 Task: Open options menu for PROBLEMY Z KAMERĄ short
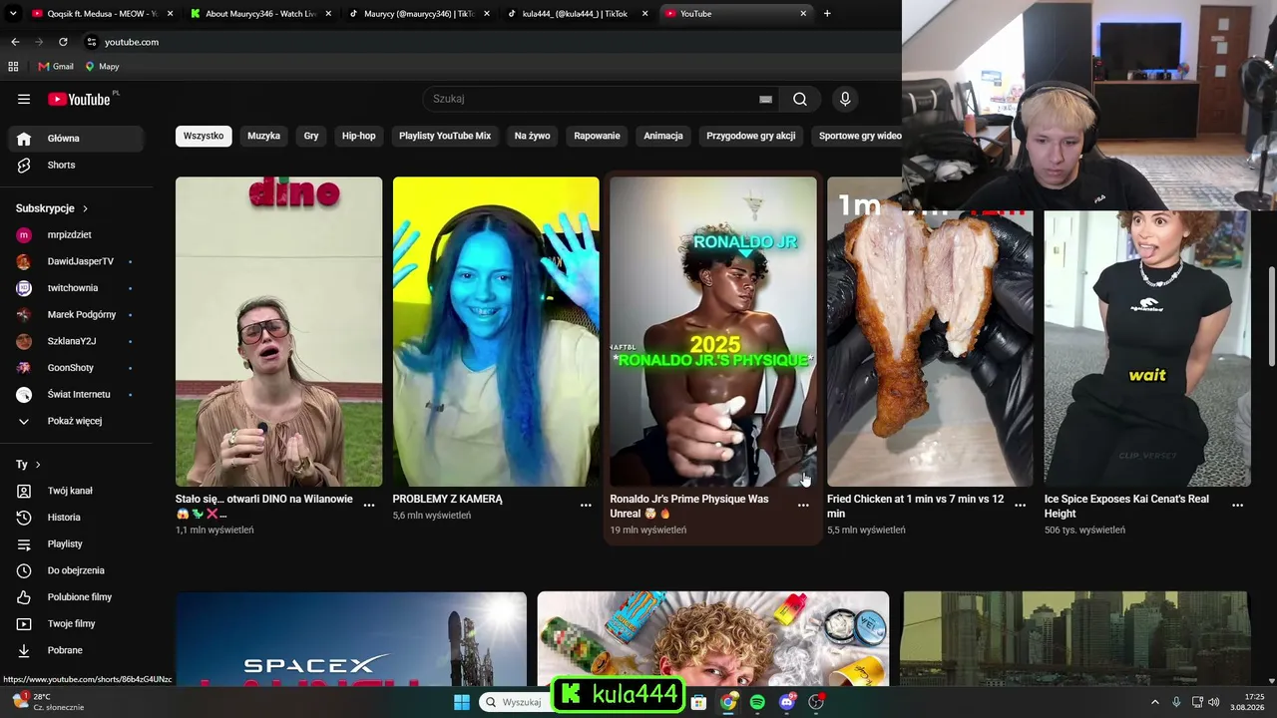(587, 506)
